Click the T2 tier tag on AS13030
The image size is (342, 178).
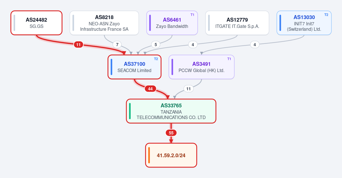coord(326,15)
